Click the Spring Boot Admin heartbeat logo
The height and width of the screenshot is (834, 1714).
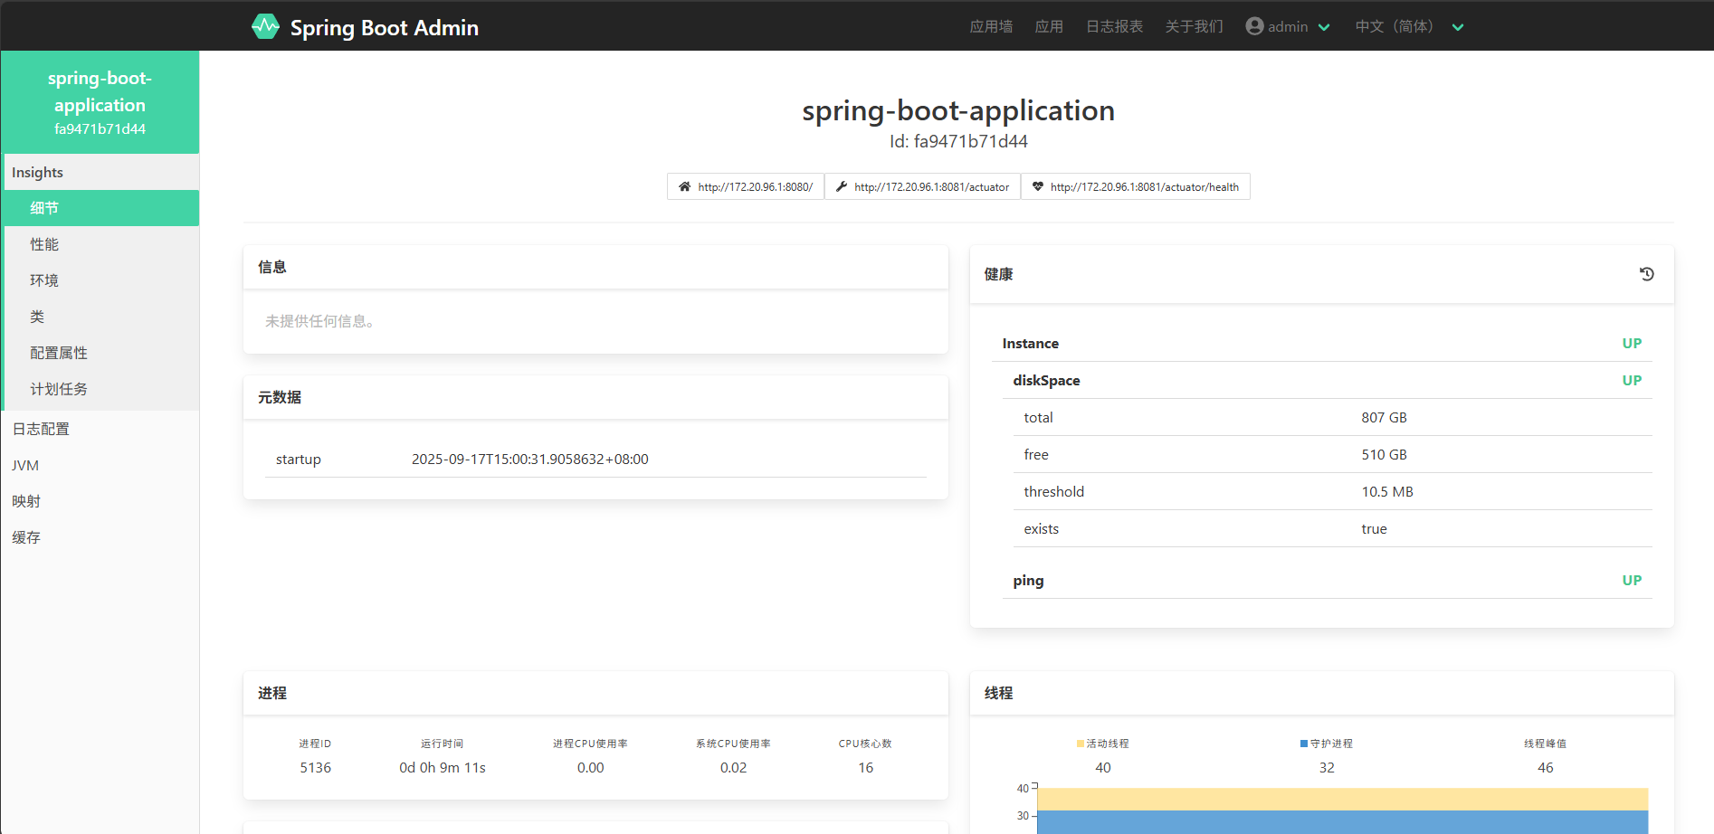[x=265, y=26]
